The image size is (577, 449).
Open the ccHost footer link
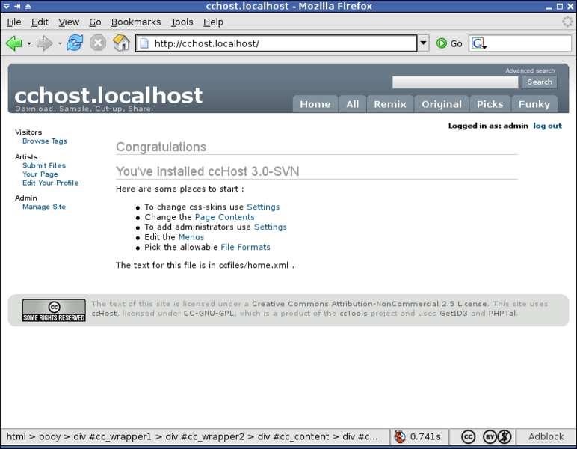click(x=104, y=313)
